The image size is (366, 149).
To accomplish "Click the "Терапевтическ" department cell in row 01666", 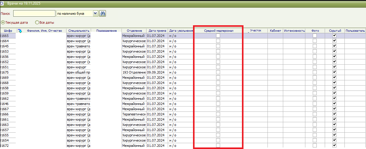I will pos(134,114).
